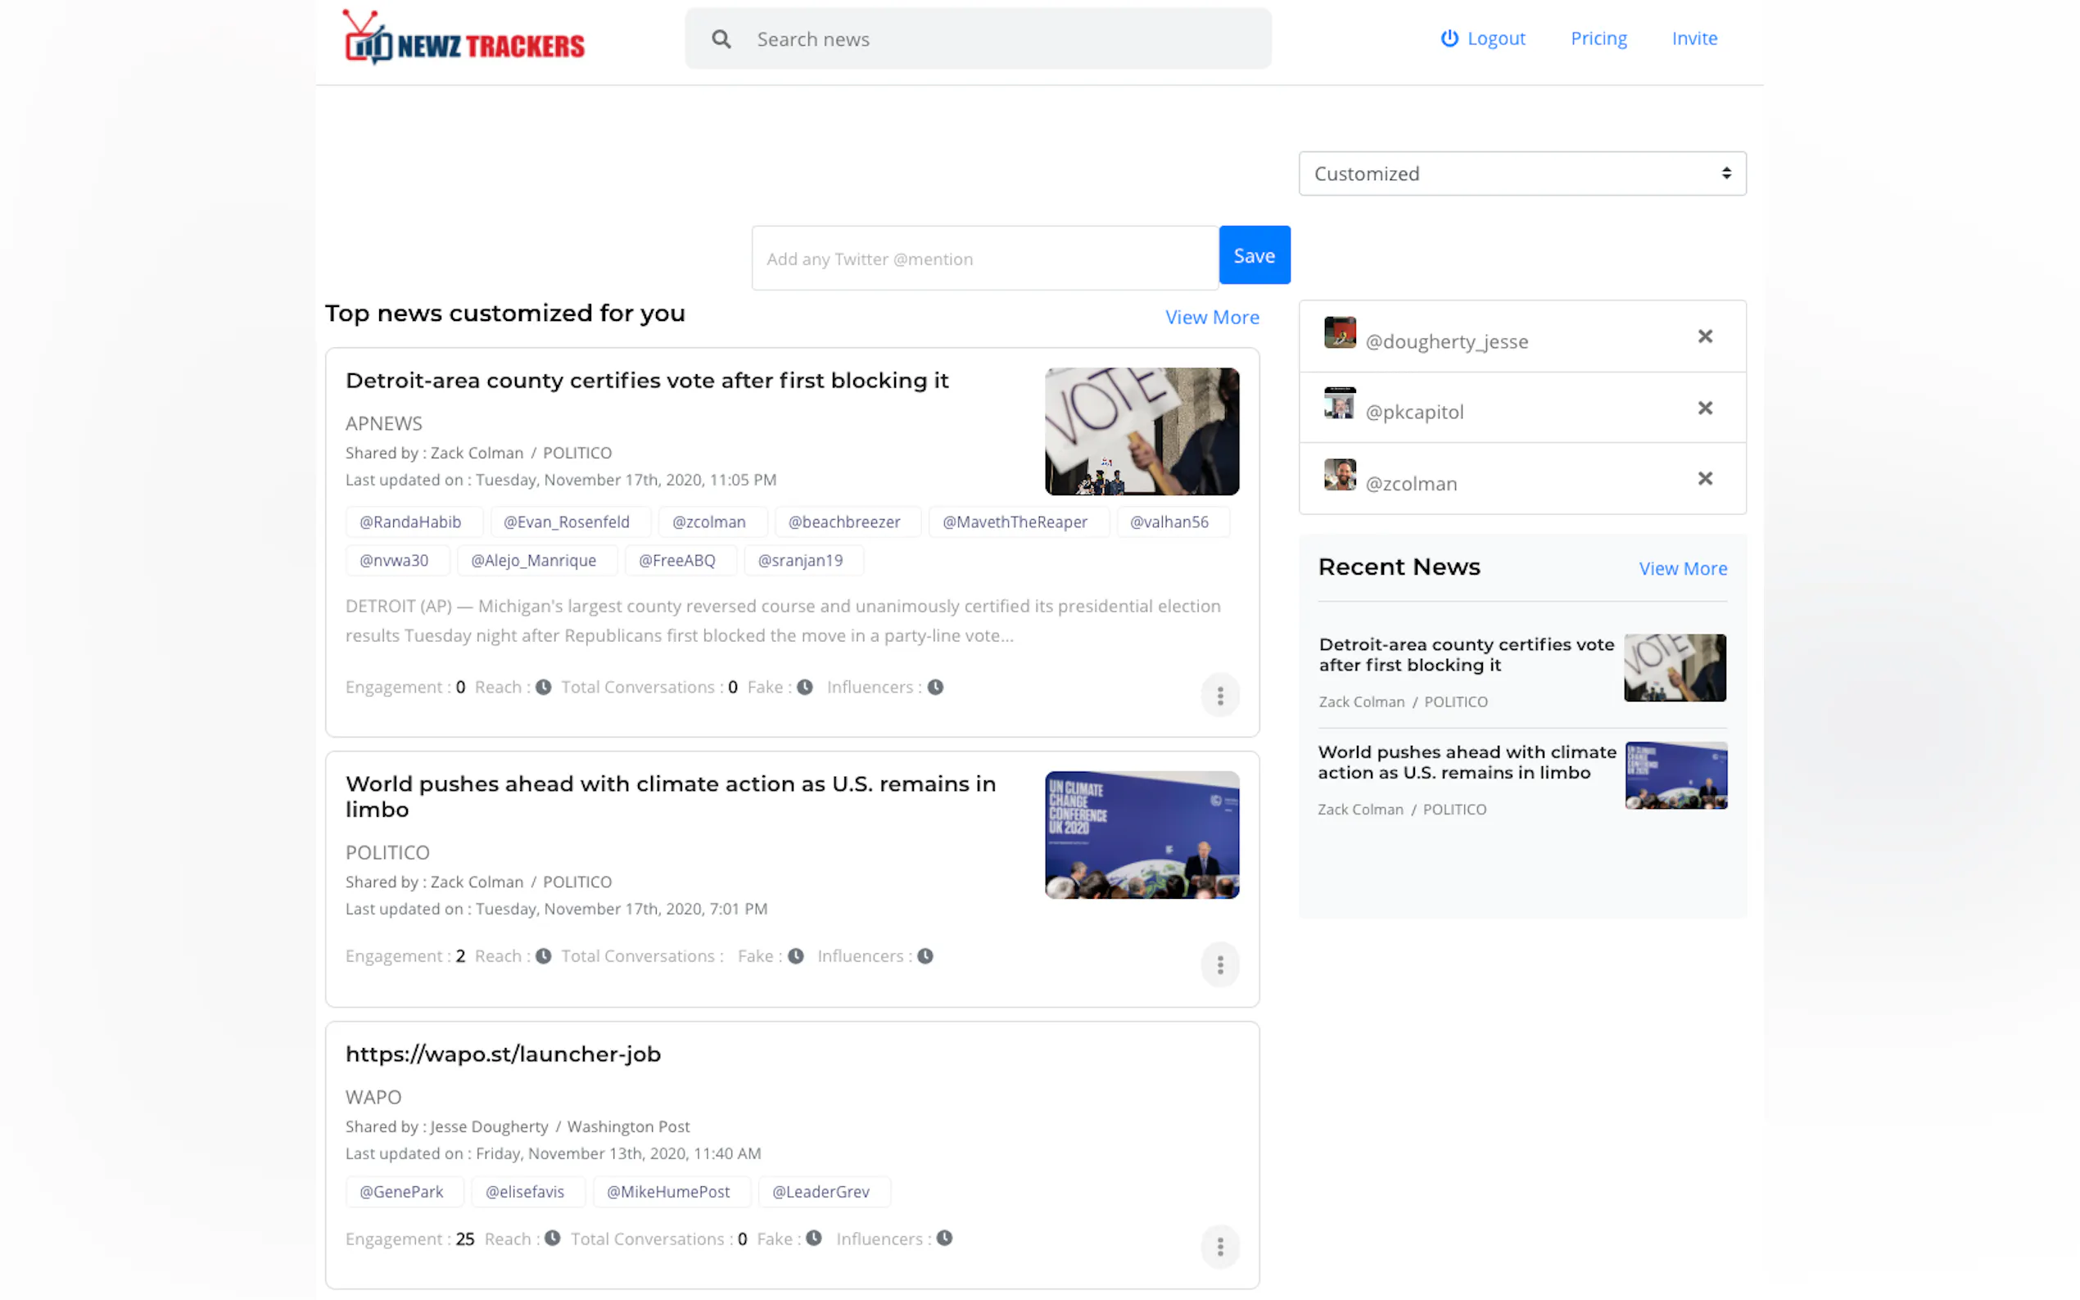2080x1300 pixels.
Task: Open three-dot menu on wapo.st article
Action: pos(1219,1247)
